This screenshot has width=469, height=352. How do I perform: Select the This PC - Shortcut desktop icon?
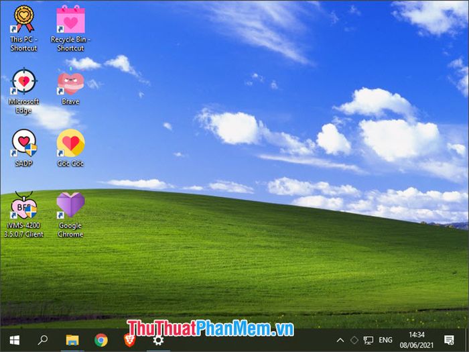[23, 28]
